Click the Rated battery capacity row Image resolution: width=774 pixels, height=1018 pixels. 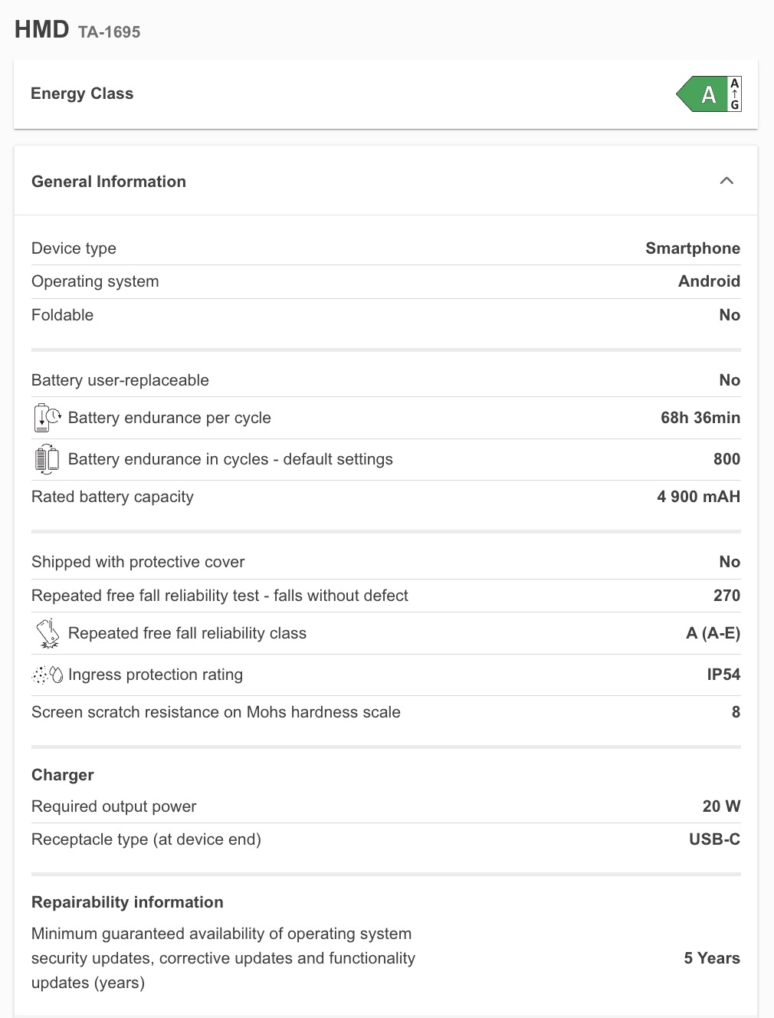point(113,497)
